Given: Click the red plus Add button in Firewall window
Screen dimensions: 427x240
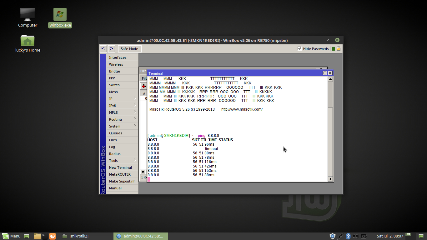Looking at the screenshot, I should pos(143,86).
